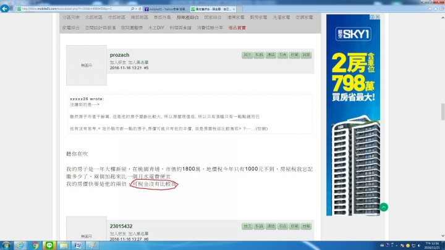Open 東部外島 forum section

[x=163, y=17]
